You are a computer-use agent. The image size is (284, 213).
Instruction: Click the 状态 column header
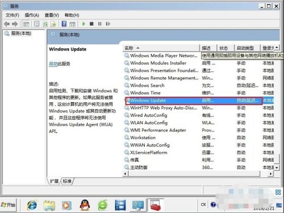(x=225, y=48)
